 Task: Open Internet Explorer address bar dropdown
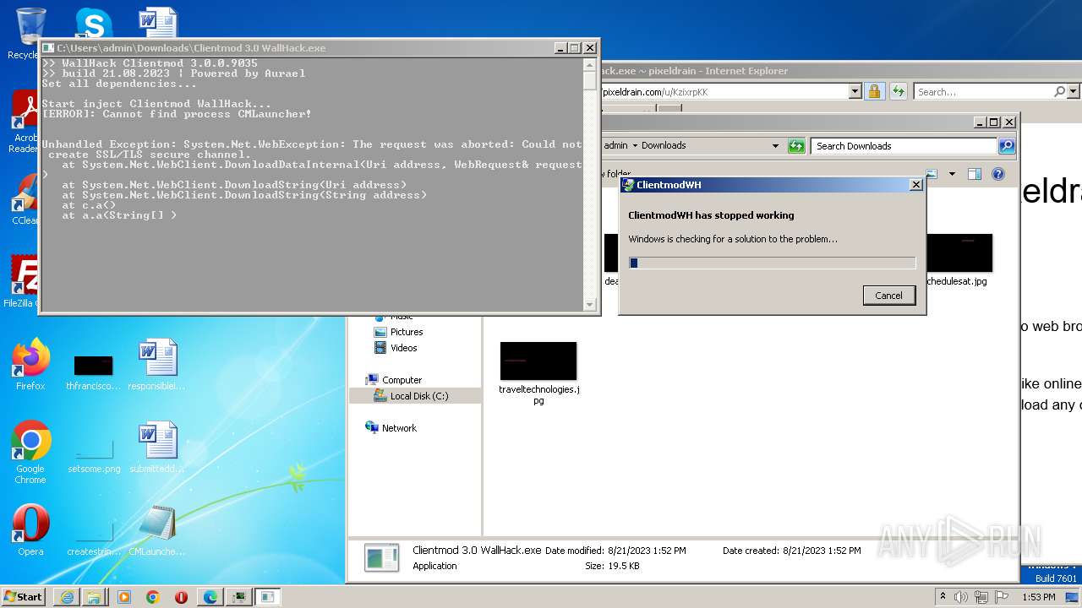[x=855, y=91]
